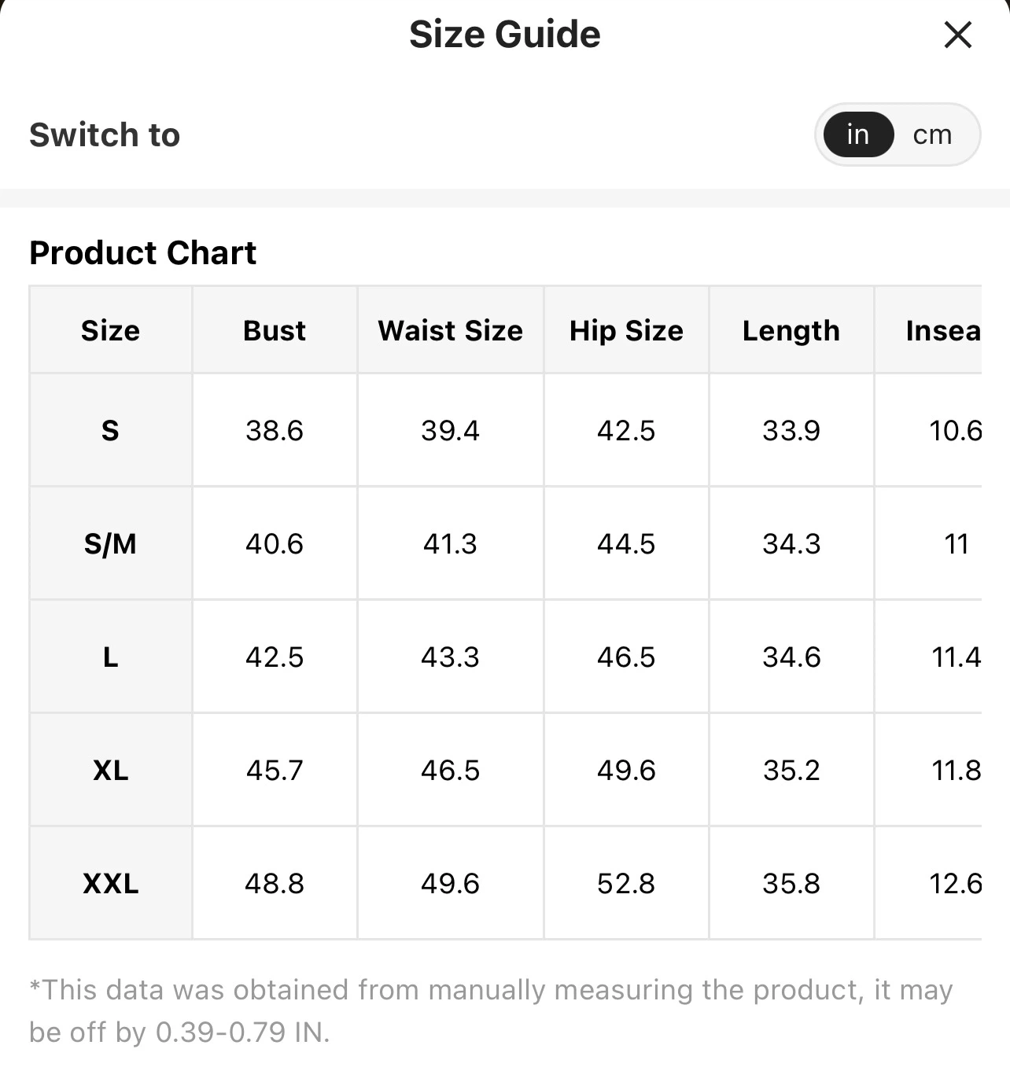Click the partially visible Inseam header

pyautogui.click(x=943, y=330)
